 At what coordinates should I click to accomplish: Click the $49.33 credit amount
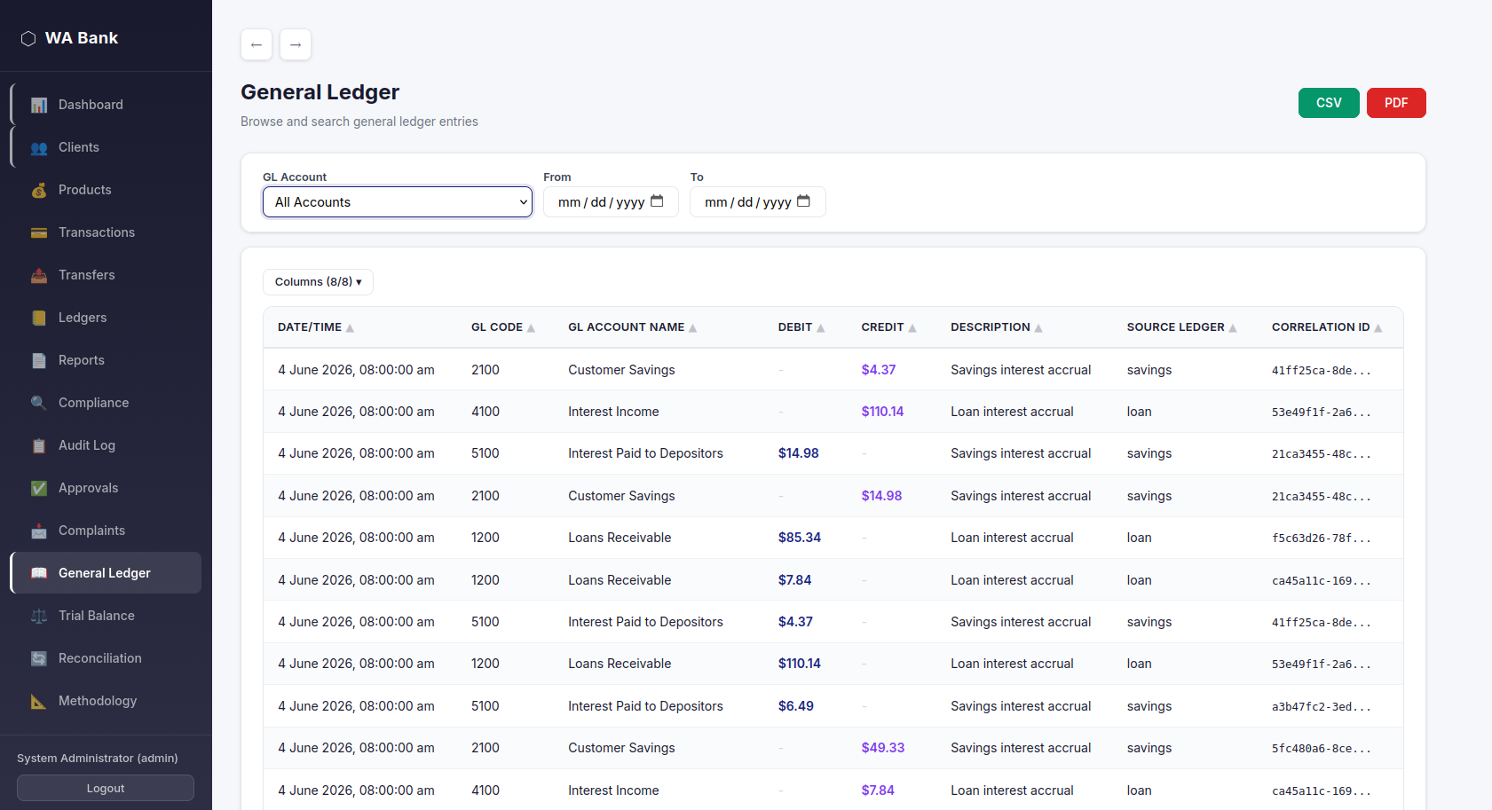883,748
